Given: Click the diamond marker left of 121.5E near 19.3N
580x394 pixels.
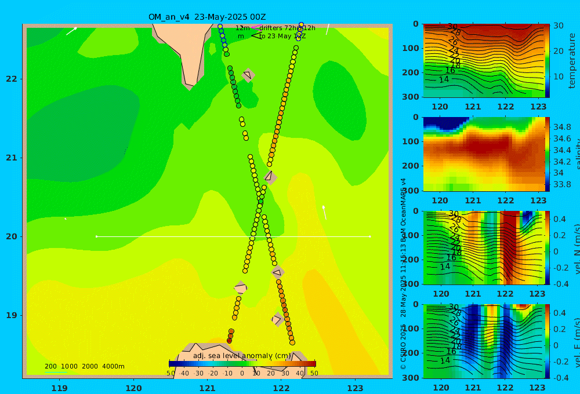Looking at the screenshot, I should pyautogui.click(x=241, y=287).
